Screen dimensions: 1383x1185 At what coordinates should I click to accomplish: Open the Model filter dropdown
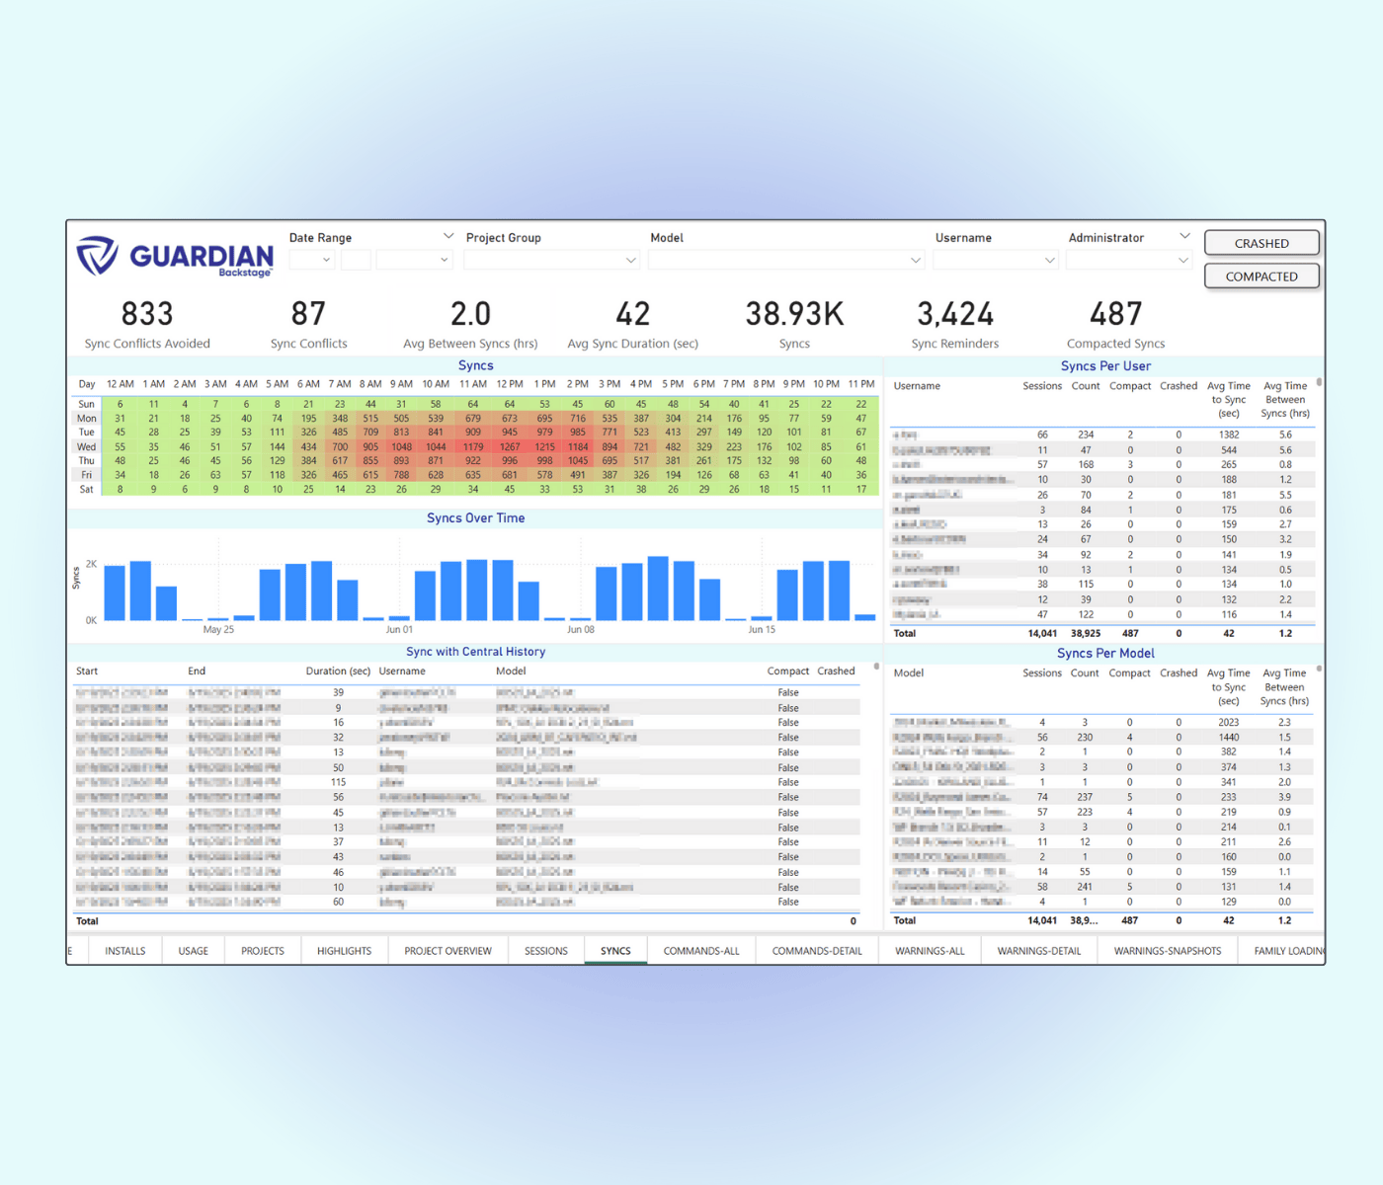point(784,260)
